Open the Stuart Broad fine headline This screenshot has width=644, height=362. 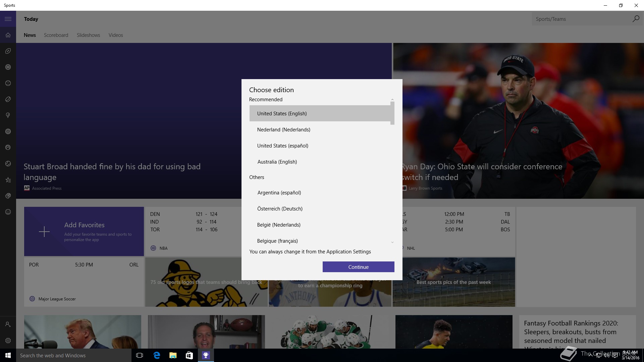[112, 172]
